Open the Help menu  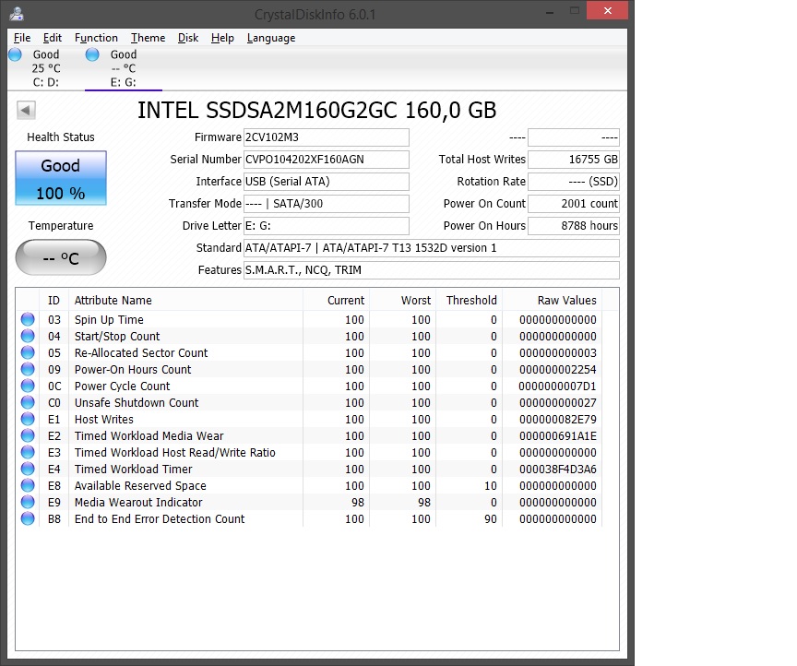(x=222, y=38)
